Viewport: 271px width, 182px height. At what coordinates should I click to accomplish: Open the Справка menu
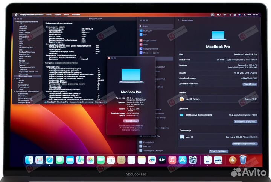pyautogui.click(x=76, y=15)
